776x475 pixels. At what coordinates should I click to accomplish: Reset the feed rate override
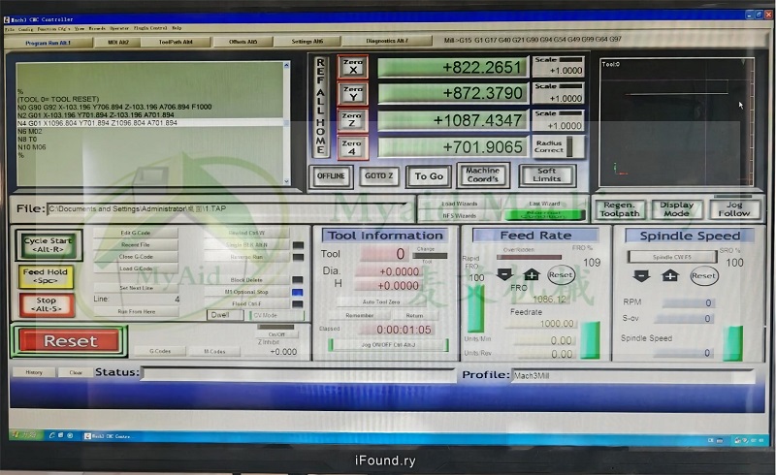(561, 274)
